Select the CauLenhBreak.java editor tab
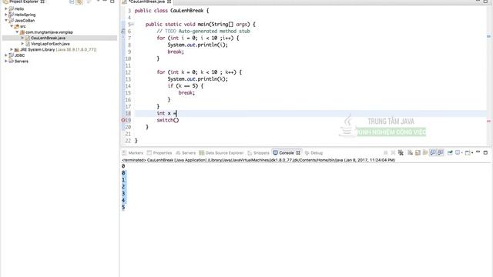Screen dimensions: 493x277 tap(146, 2)
